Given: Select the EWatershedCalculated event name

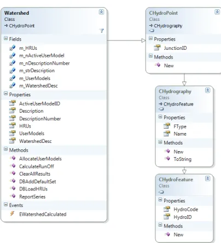Looking at the screenshot, I should pos(43,214).
